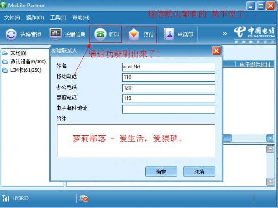Open the 连接管理 connection manager icon

click(11, 34)
